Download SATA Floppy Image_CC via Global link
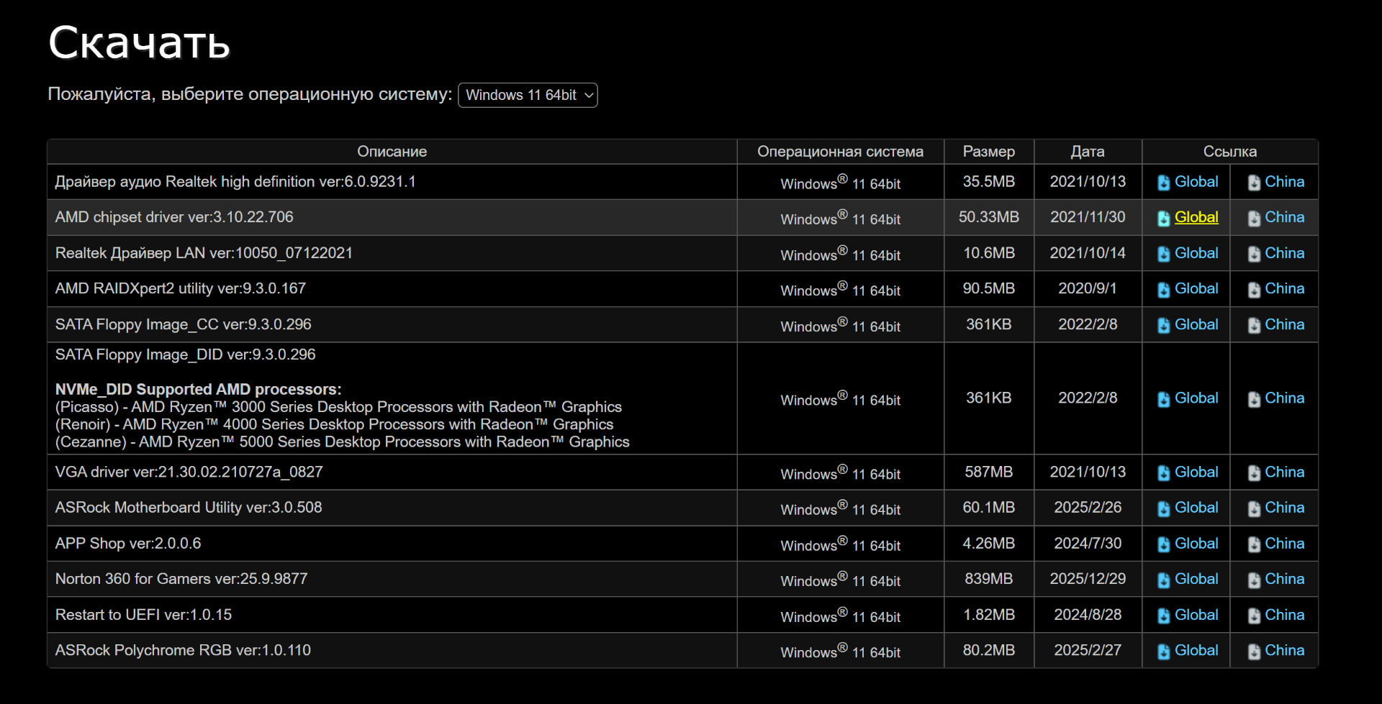Image resolution: width=1382 pixels, height=704 pixels. [x=1196, y=324]
